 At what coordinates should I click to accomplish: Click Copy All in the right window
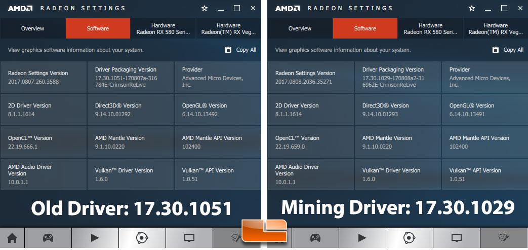click(508, 50)
